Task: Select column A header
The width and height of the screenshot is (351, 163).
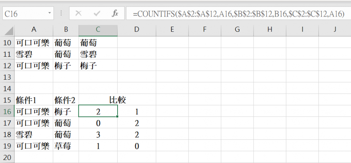Action: click(34, 30)
